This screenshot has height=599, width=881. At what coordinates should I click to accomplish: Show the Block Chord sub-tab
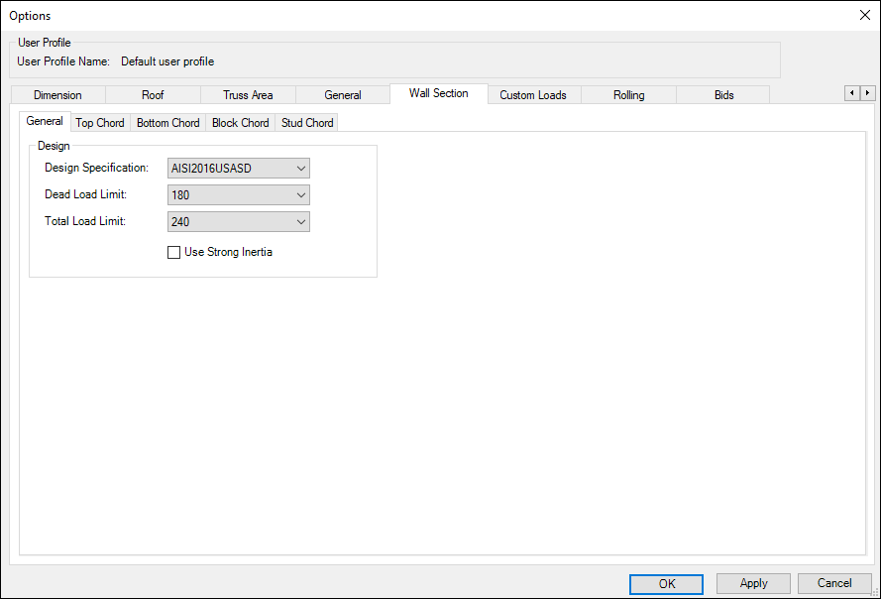coord(240,123)
